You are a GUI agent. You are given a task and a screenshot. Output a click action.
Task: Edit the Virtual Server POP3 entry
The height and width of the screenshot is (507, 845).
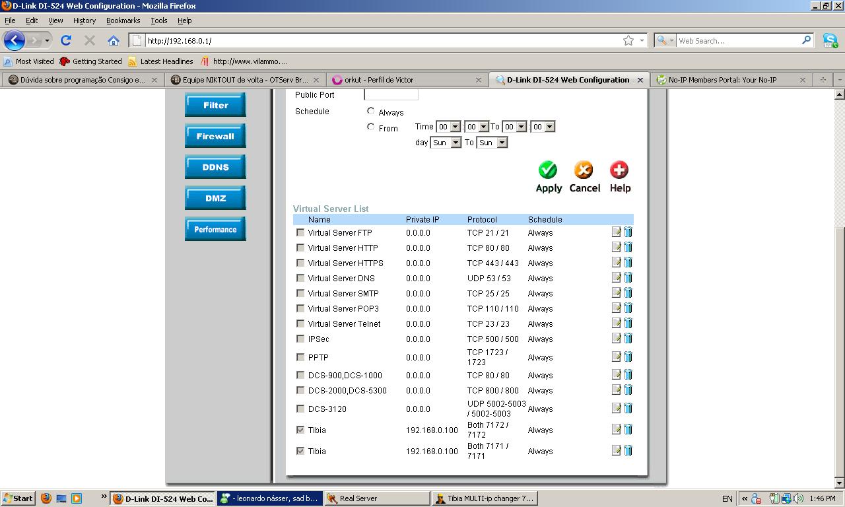(616, 308)
